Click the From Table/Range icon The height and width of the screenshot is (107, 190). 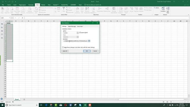click(17, 10)
